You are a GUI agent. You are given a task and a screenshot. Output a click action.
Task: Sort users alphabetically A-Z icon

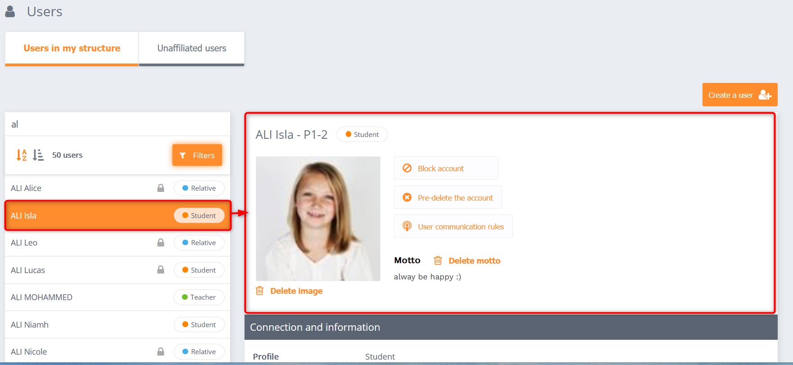[22, 155]
